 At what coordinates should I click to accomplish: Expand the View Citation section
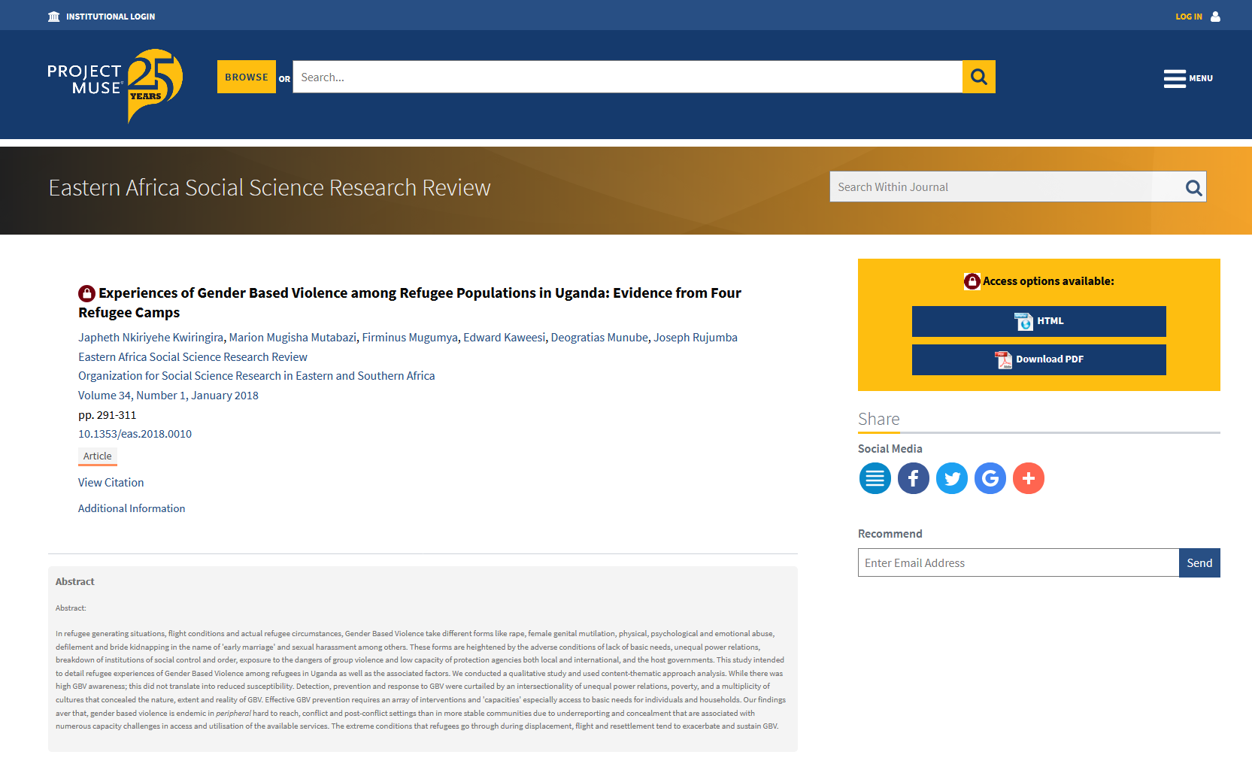111,483
